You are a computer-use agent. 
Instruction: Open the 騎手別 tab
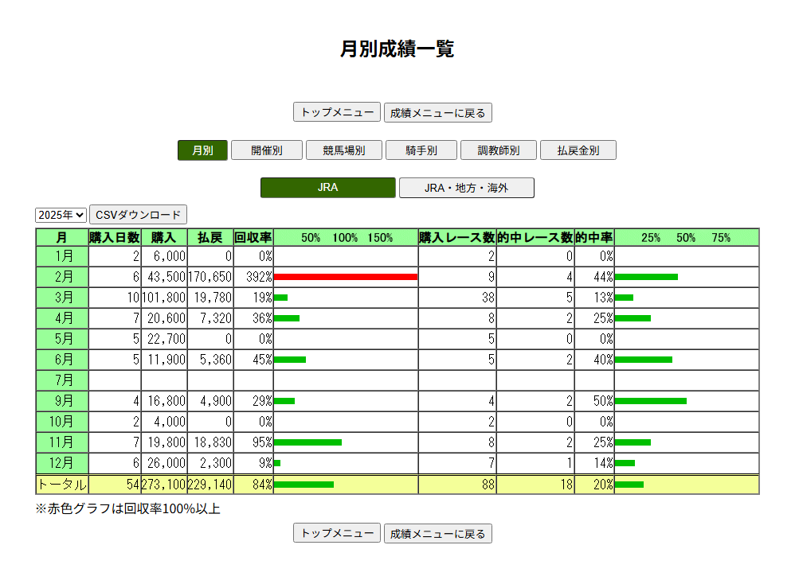click(421, 150)
